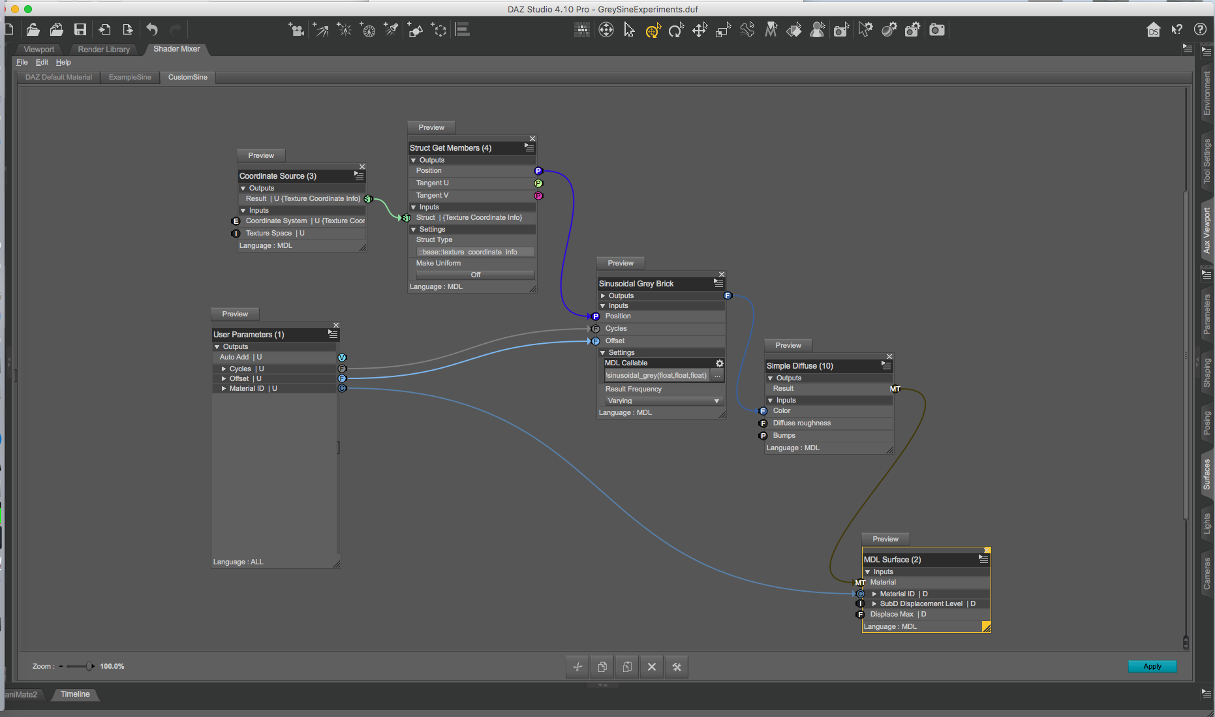Create a new point light
The height and width of the screenshot is (717, 1215).
point(345,29)
